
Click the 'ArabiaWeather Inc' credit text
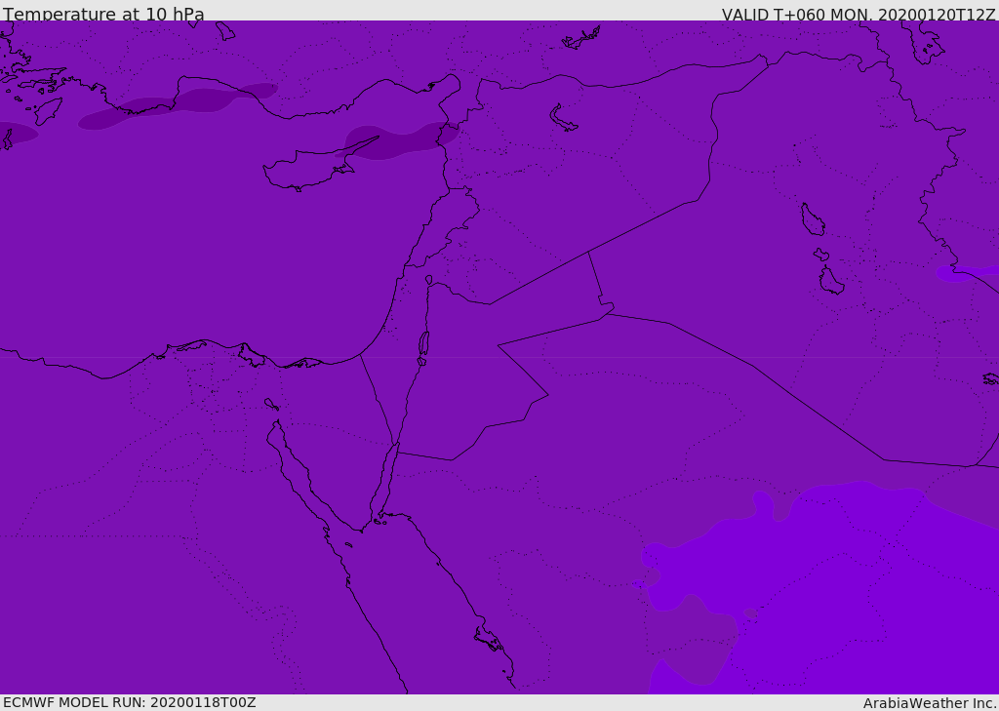929,703
